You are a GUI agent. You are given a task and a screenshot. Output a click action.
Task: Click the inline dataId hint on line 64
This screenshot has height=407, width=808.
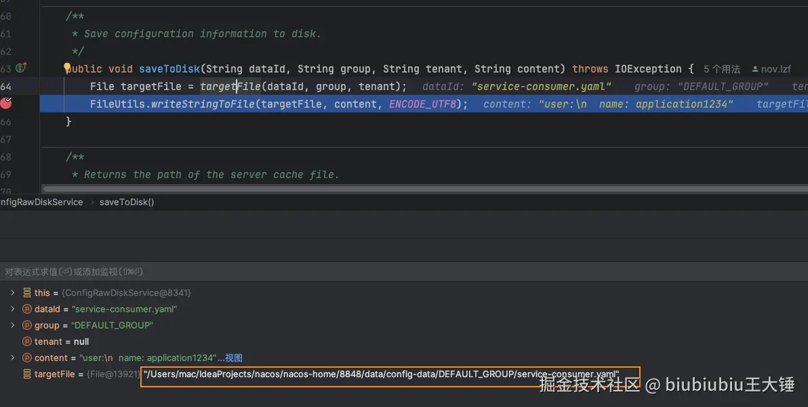[517, 87]
